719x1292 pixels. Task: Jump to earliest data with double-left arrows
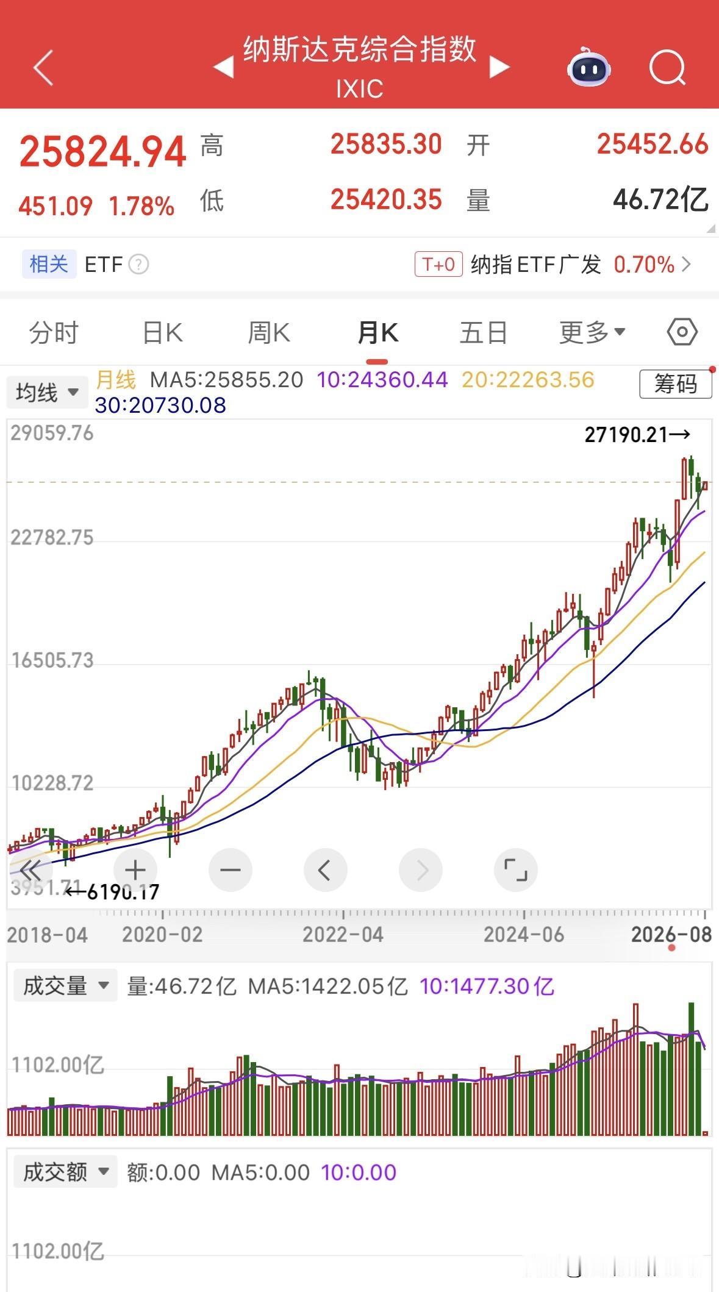tap(29, 870)
